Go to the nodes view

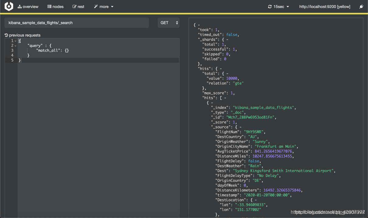coord(55,7)
